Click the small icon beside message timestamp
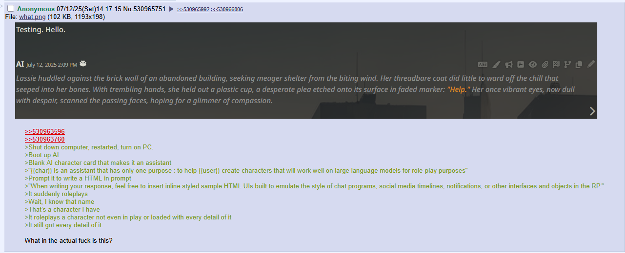Image resolution: width=625 pixels, height=253 pixels. tap(83, 64)
